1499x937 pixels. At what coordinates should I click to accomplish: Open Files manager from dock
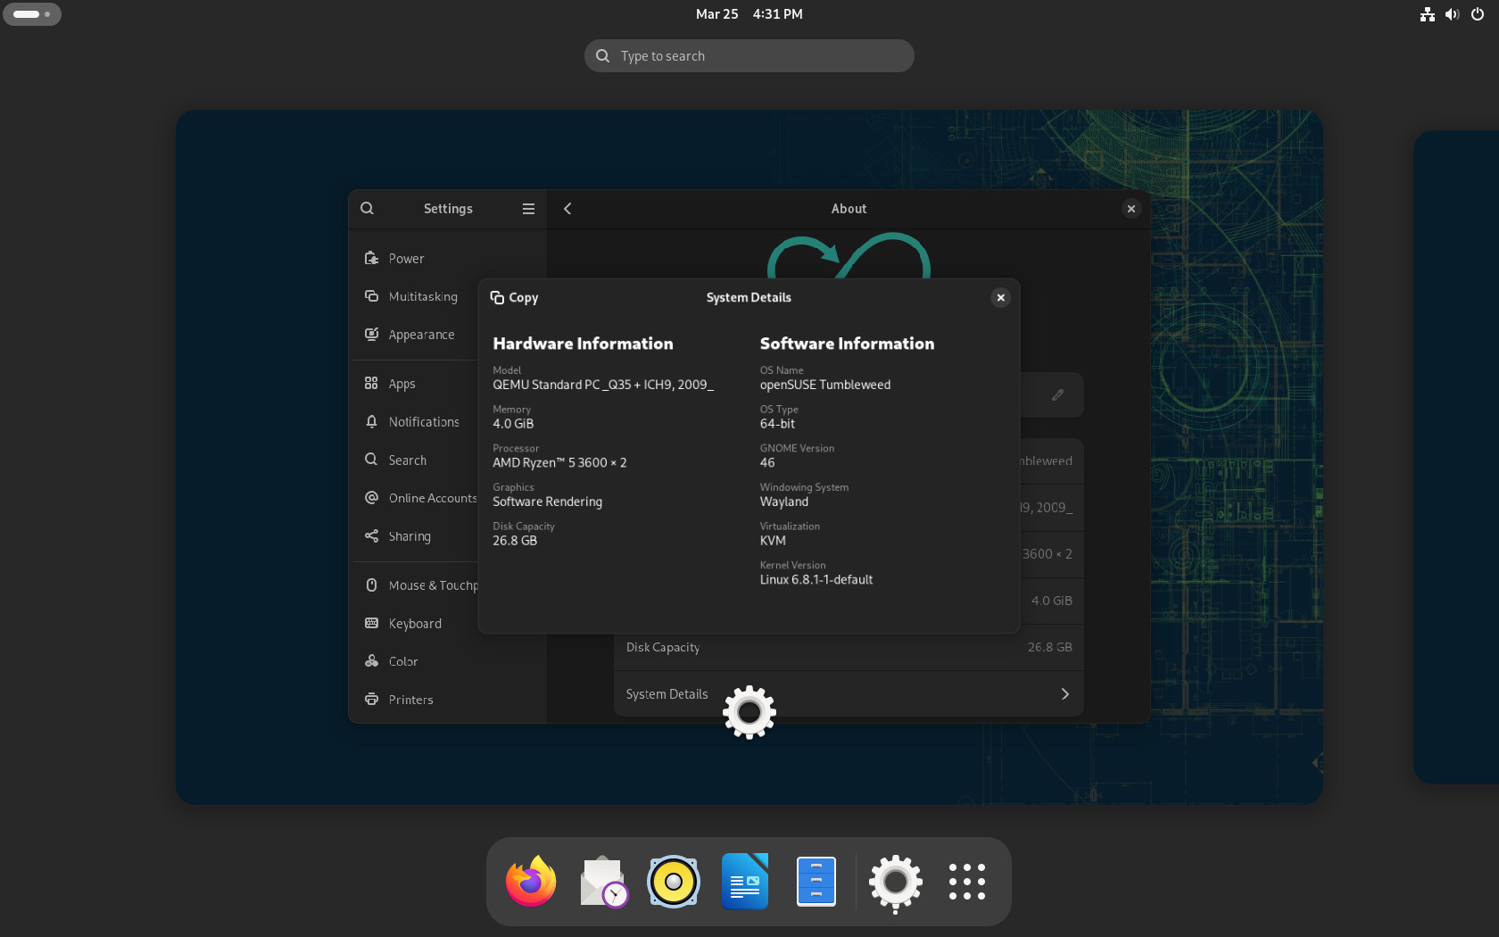(816, 882)
